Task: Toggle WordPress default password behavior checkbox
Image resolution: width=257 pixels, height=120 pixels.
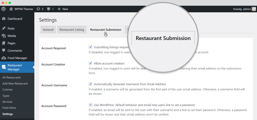Action: click(x=91, y=105)
